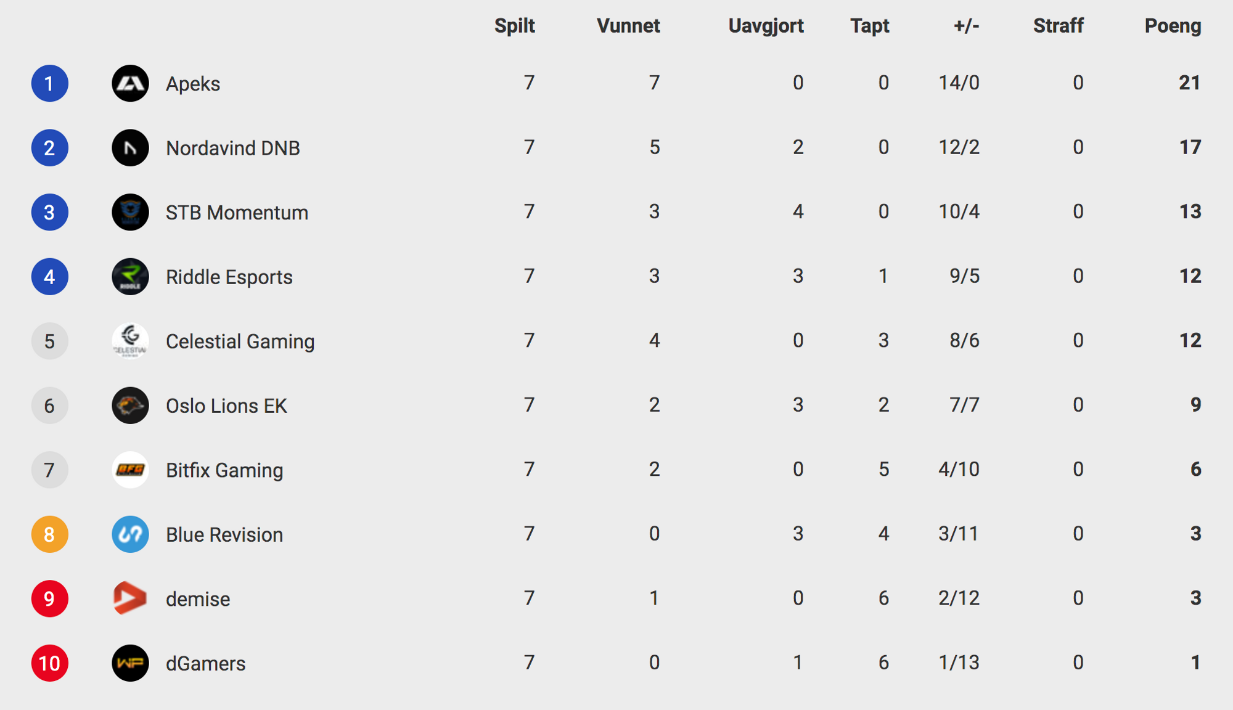Open the Apeks team name link

click(193, 84)
